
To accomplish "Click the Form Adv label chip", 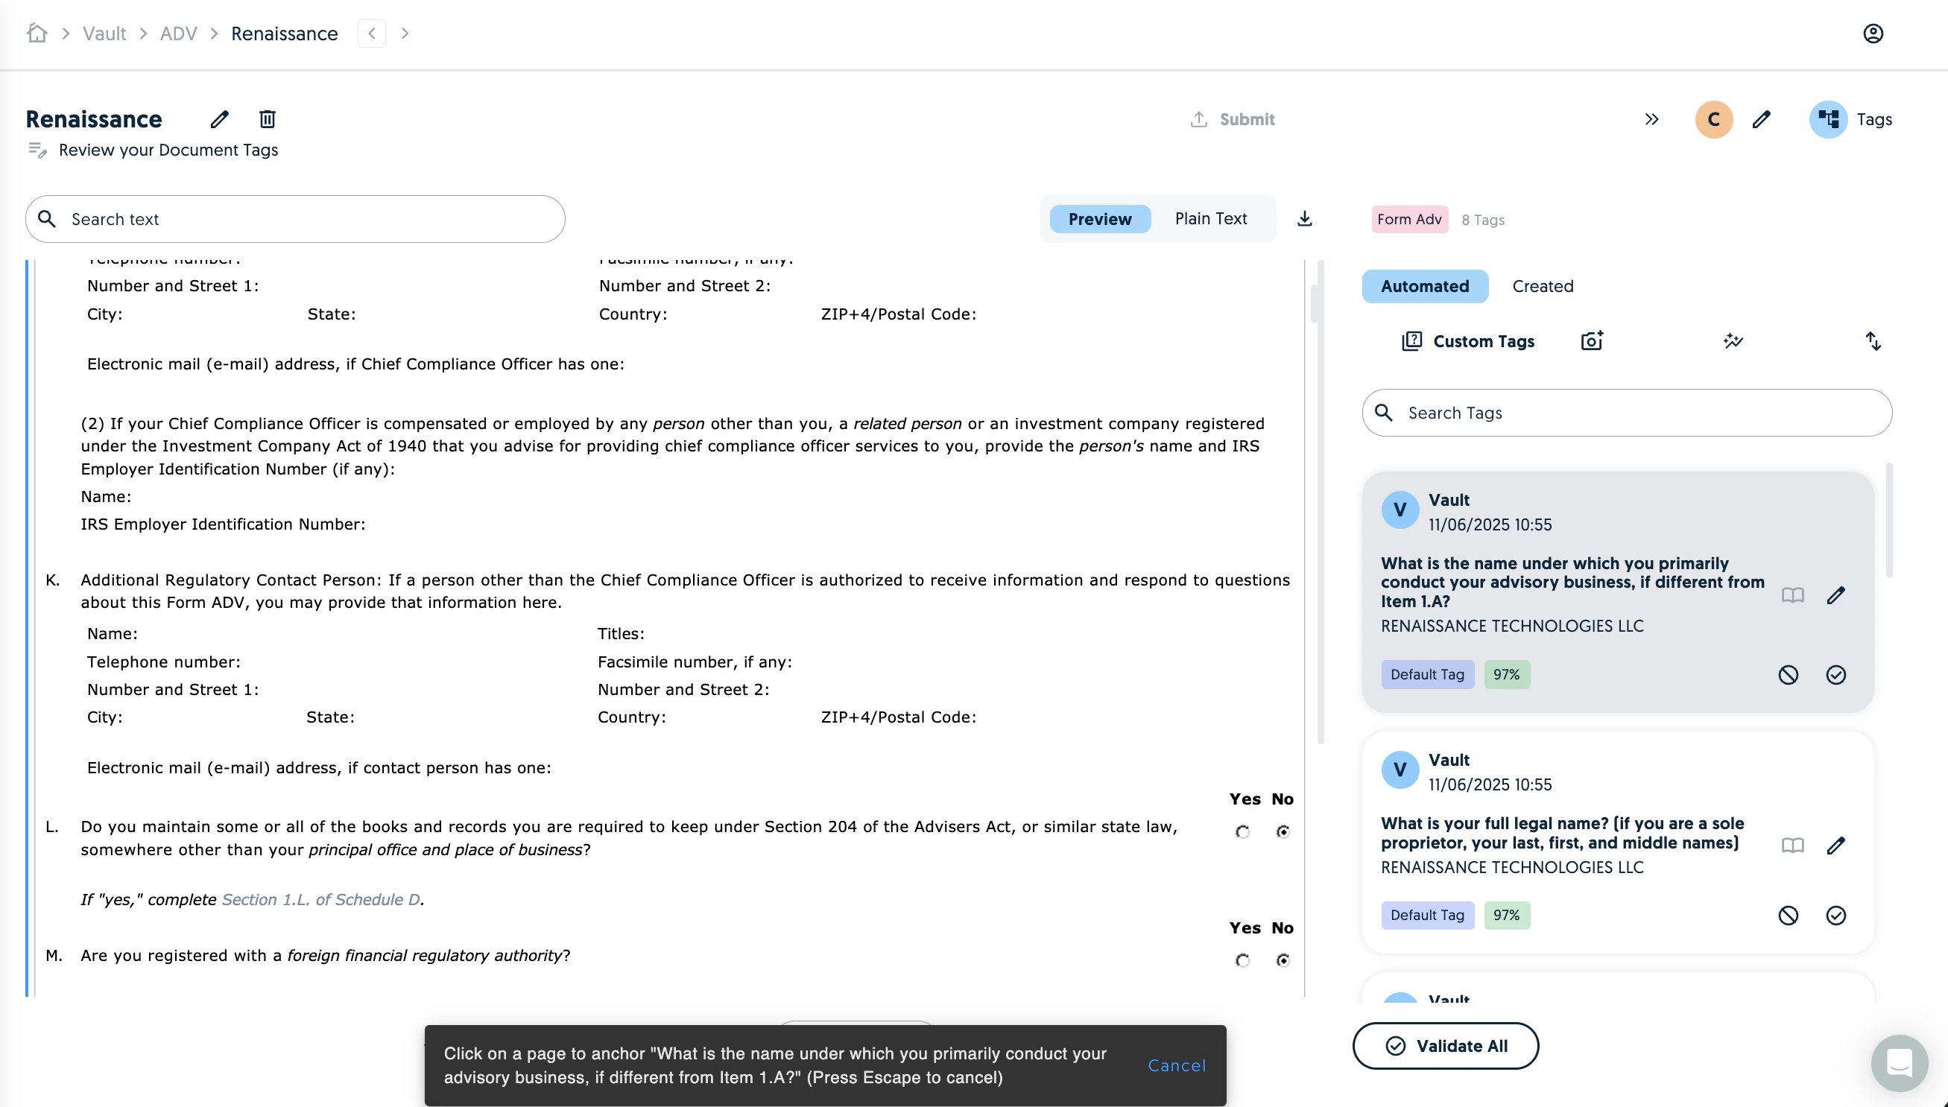I will (1409, 219).
